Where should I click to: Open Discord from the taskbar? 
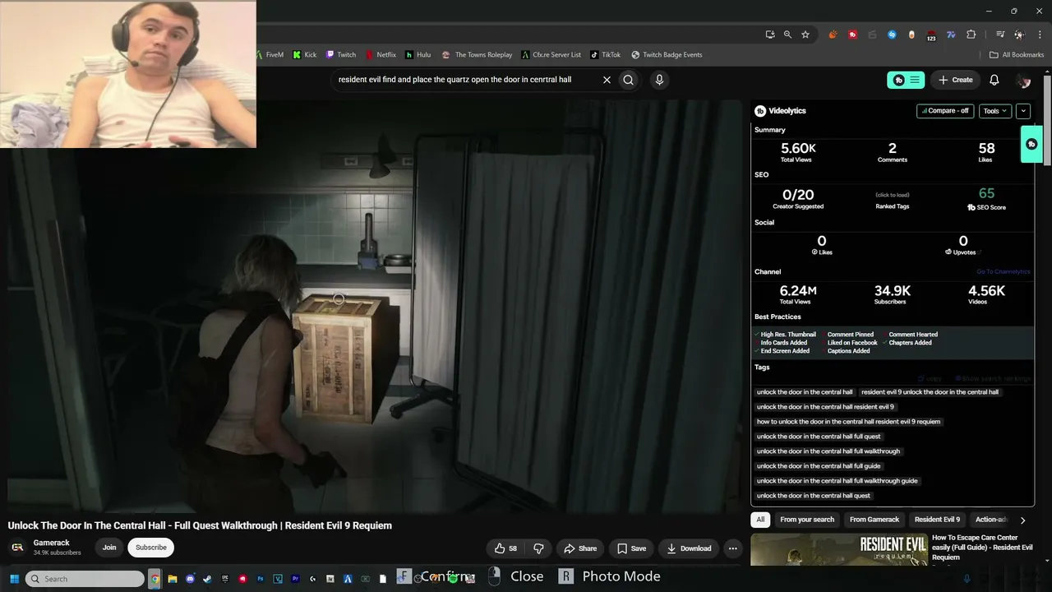190,579
